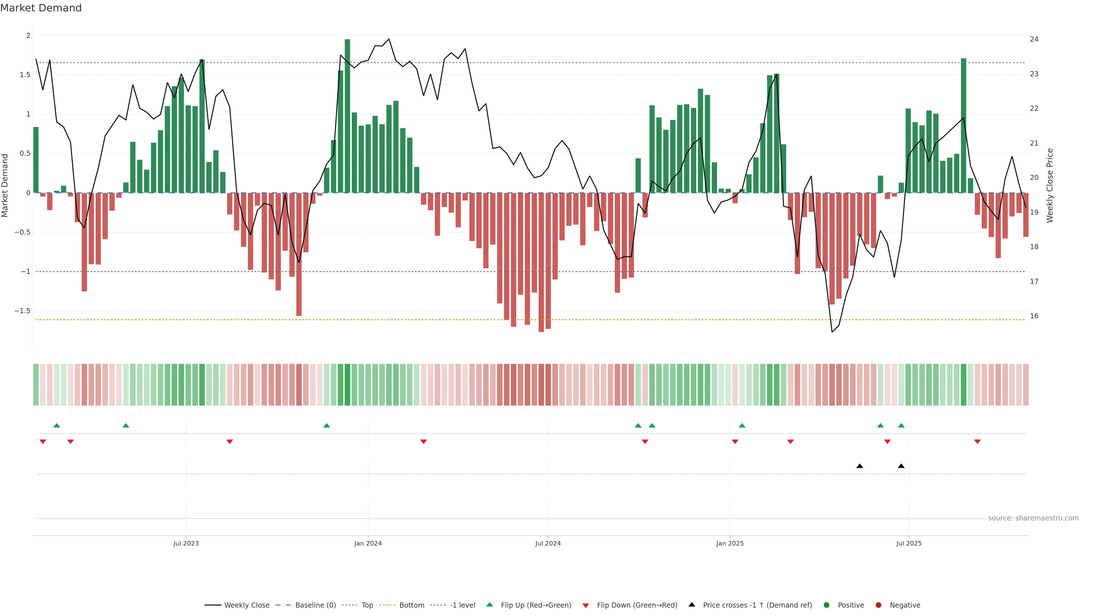Click darkest green heatmap cell near Jan 2024

point(347,385)
